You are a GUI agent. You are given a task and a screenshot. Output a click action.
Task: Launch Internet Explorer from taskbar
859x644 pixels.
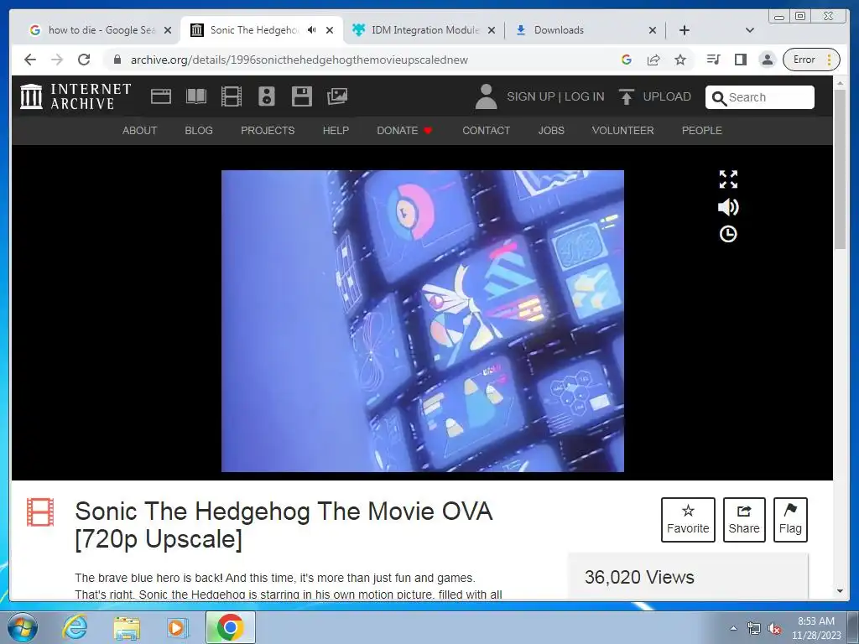click(75, 627)
